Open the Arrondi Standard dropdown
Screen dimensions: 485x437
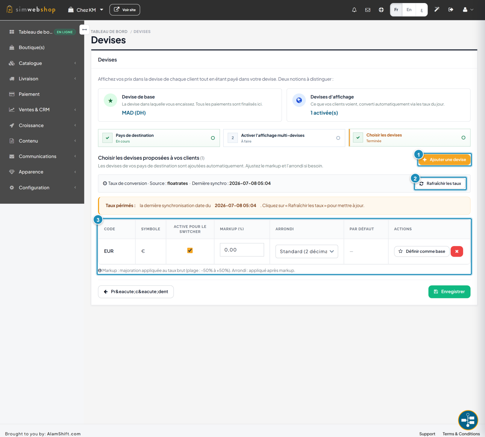[x=307, y=251]
